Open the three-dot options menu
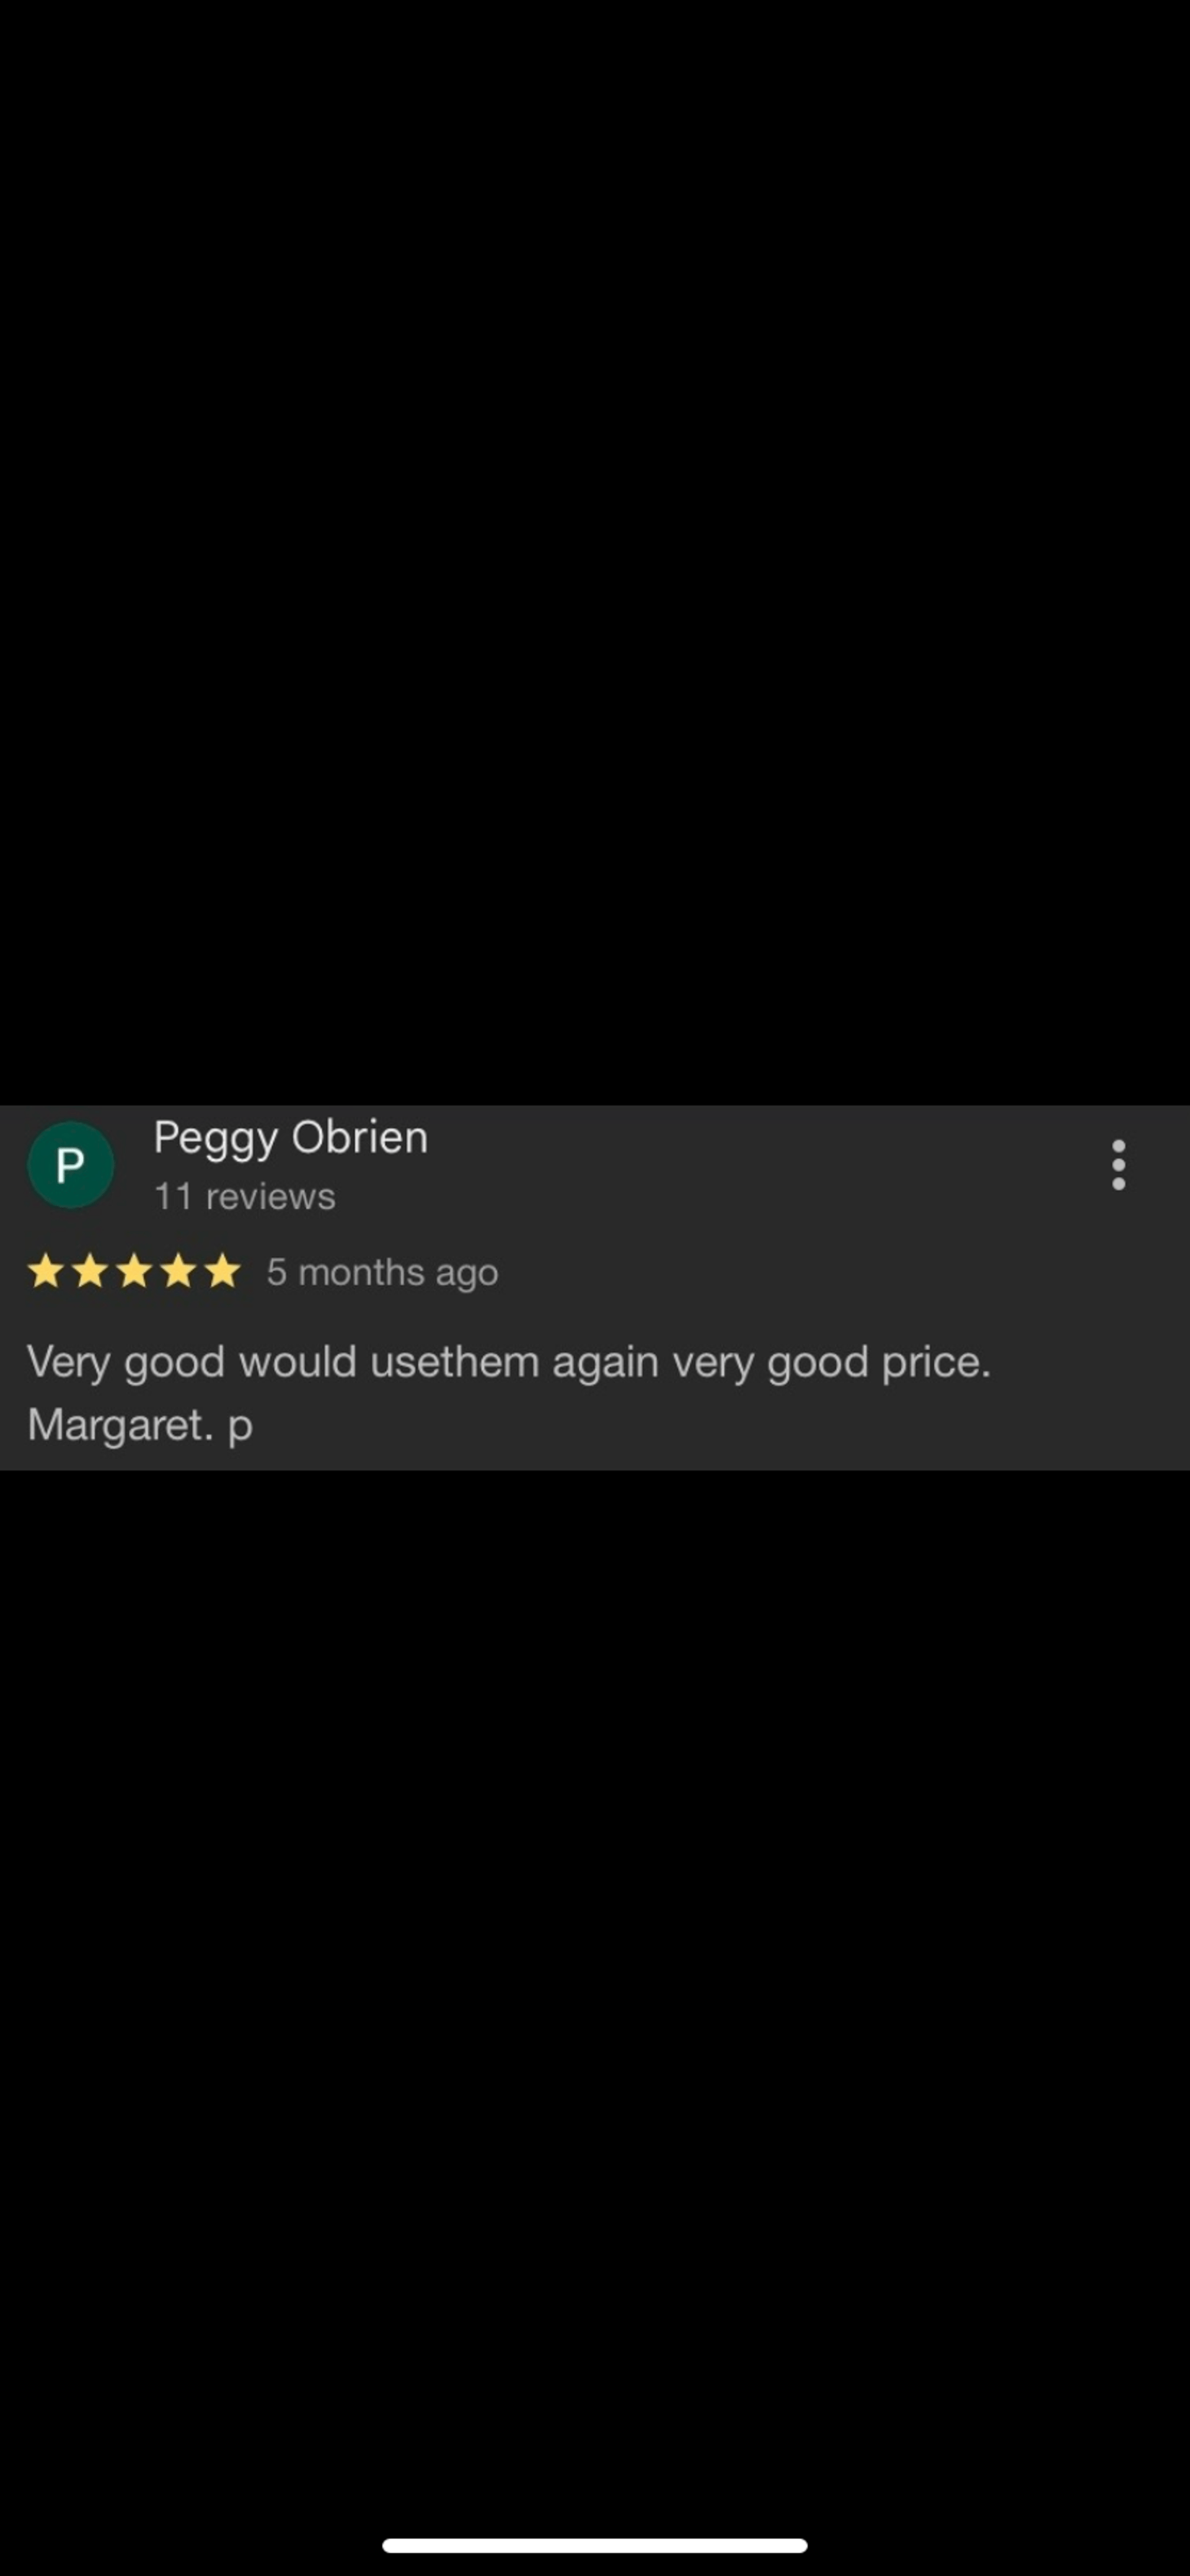 pyautogui.click(x=1118, y=1165)
